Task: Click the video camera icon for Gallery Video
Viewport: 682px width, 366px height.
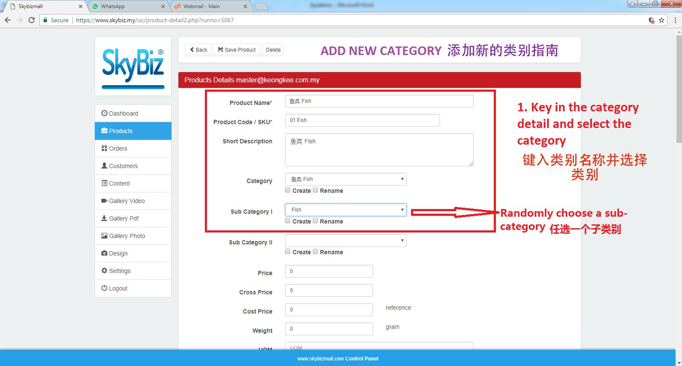Action: pos(104,200)
